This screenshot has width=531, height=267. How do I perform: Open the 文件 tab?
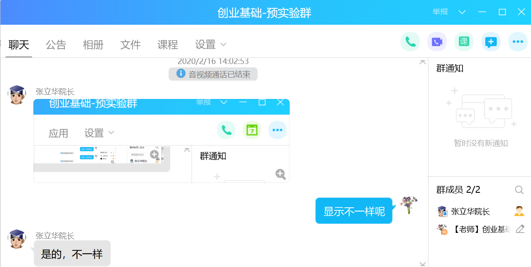(x=131, y=44)
